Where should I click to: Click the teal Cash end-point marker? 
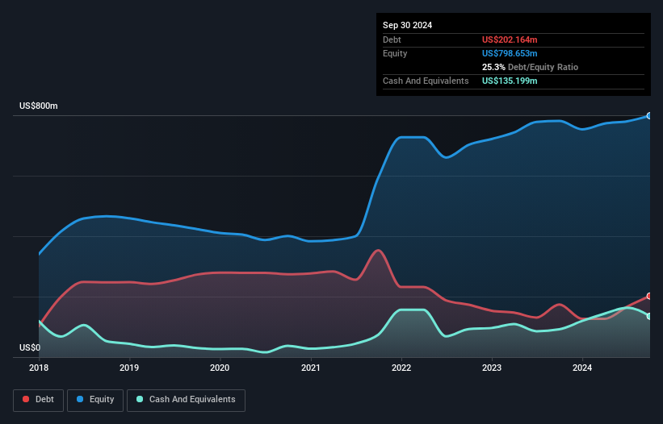pyautogui.click(x=649, y=317)
